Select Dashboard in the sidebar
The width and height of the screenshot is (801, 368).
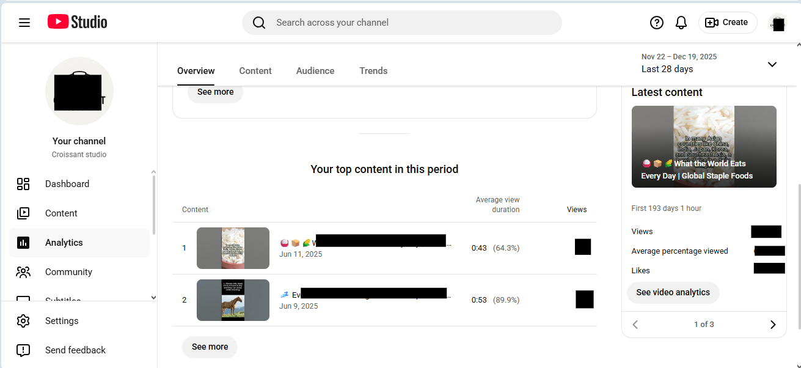[x=67, y=183]
